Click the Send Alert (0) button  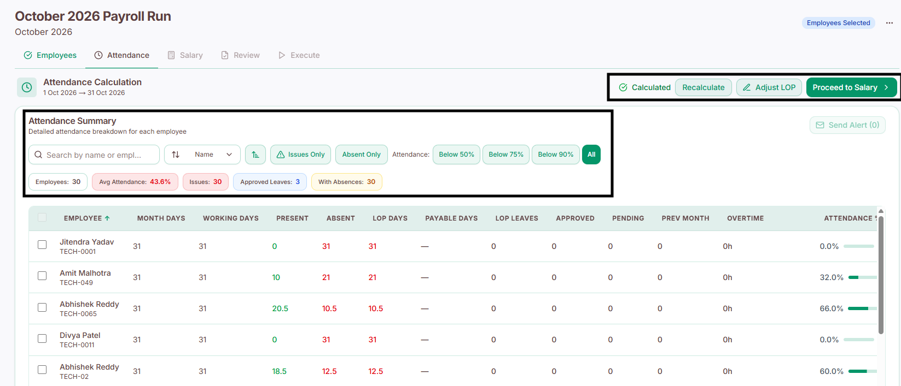pyautogui.click(x=847, y=125)
